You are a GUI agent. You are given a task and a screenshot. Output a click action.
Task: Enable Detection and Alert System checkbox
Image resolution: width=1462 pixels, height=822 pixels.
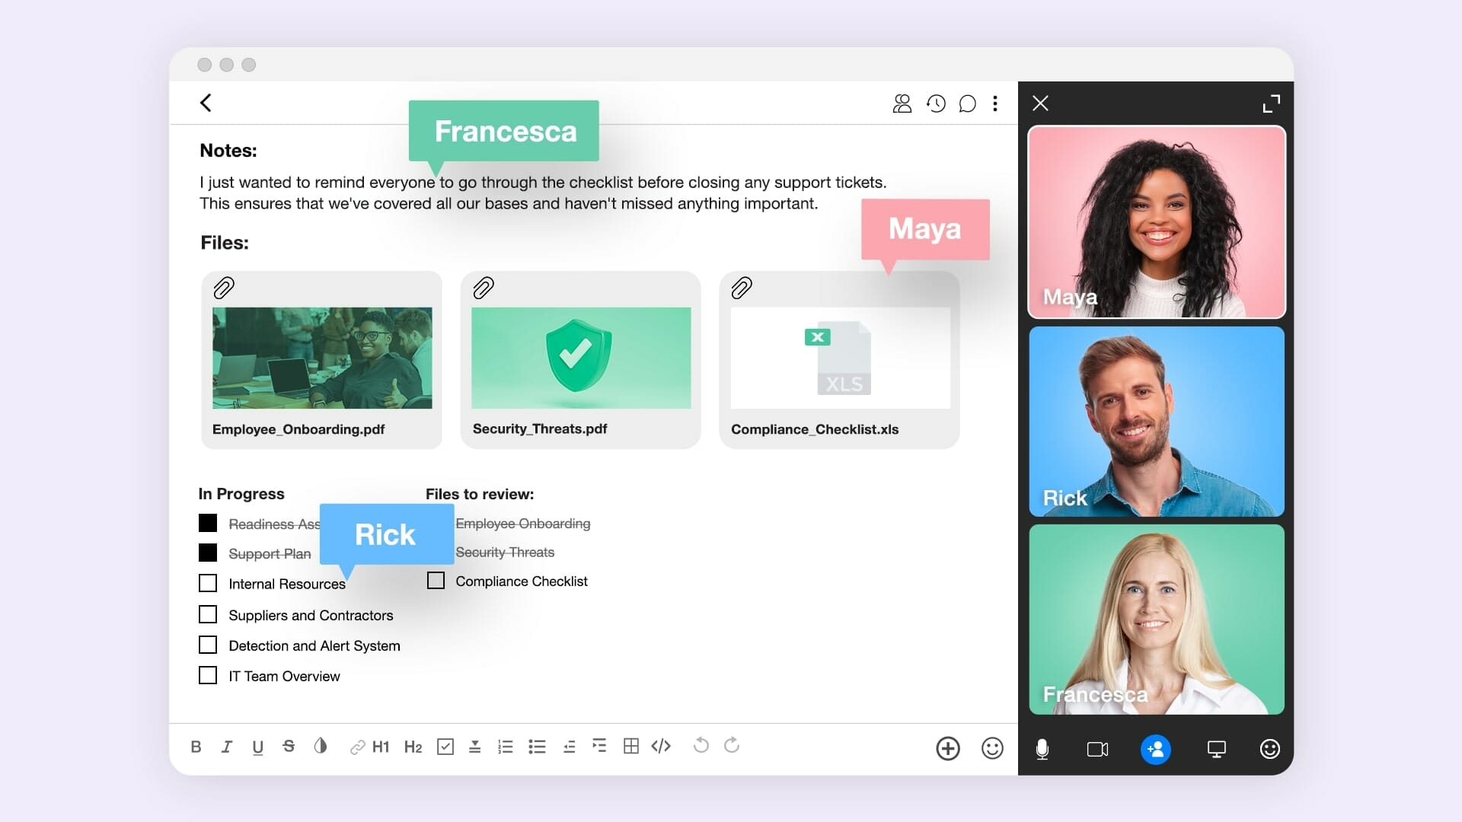tap(208, 645)
